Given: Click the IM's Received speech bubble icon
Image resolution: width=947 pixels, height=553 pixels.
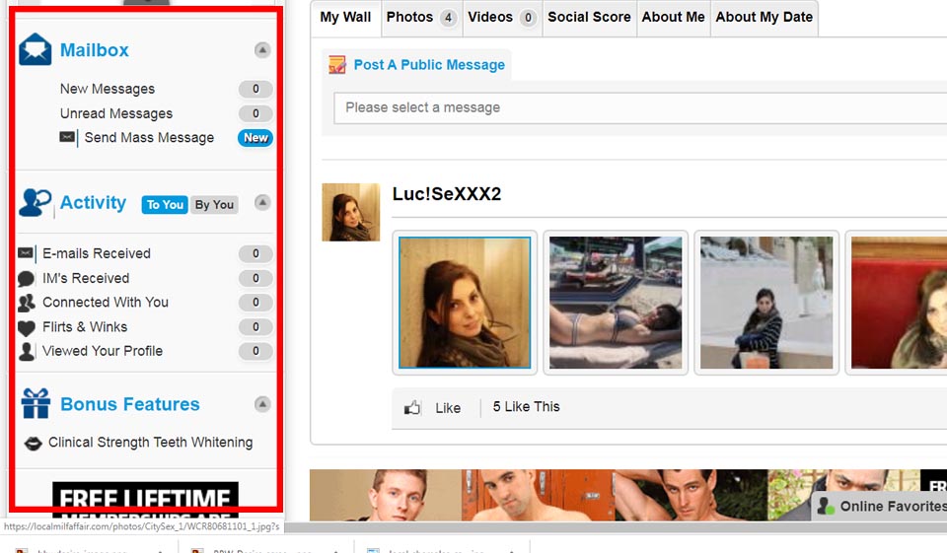Looking at the screenshot, I should click(x=27, y=279).
